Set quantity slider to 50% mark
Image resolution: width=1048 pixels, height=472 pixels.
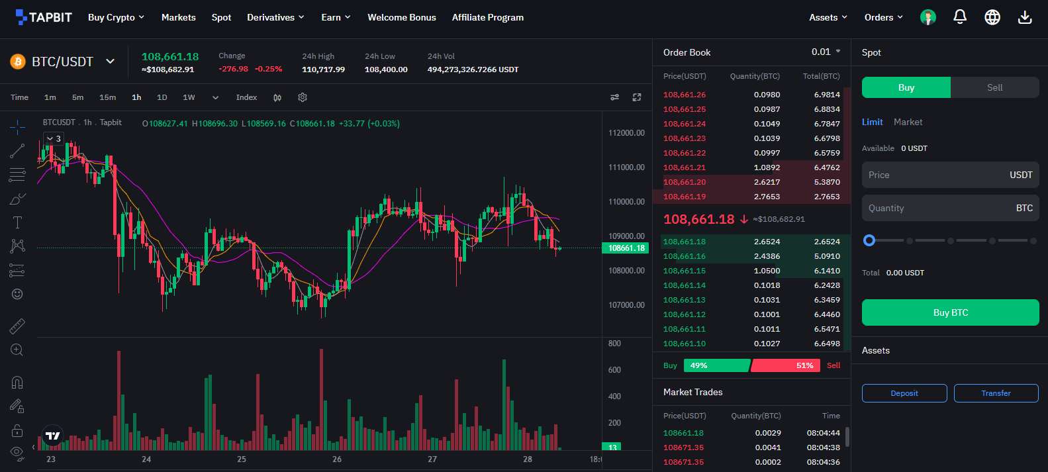point(951,241)
